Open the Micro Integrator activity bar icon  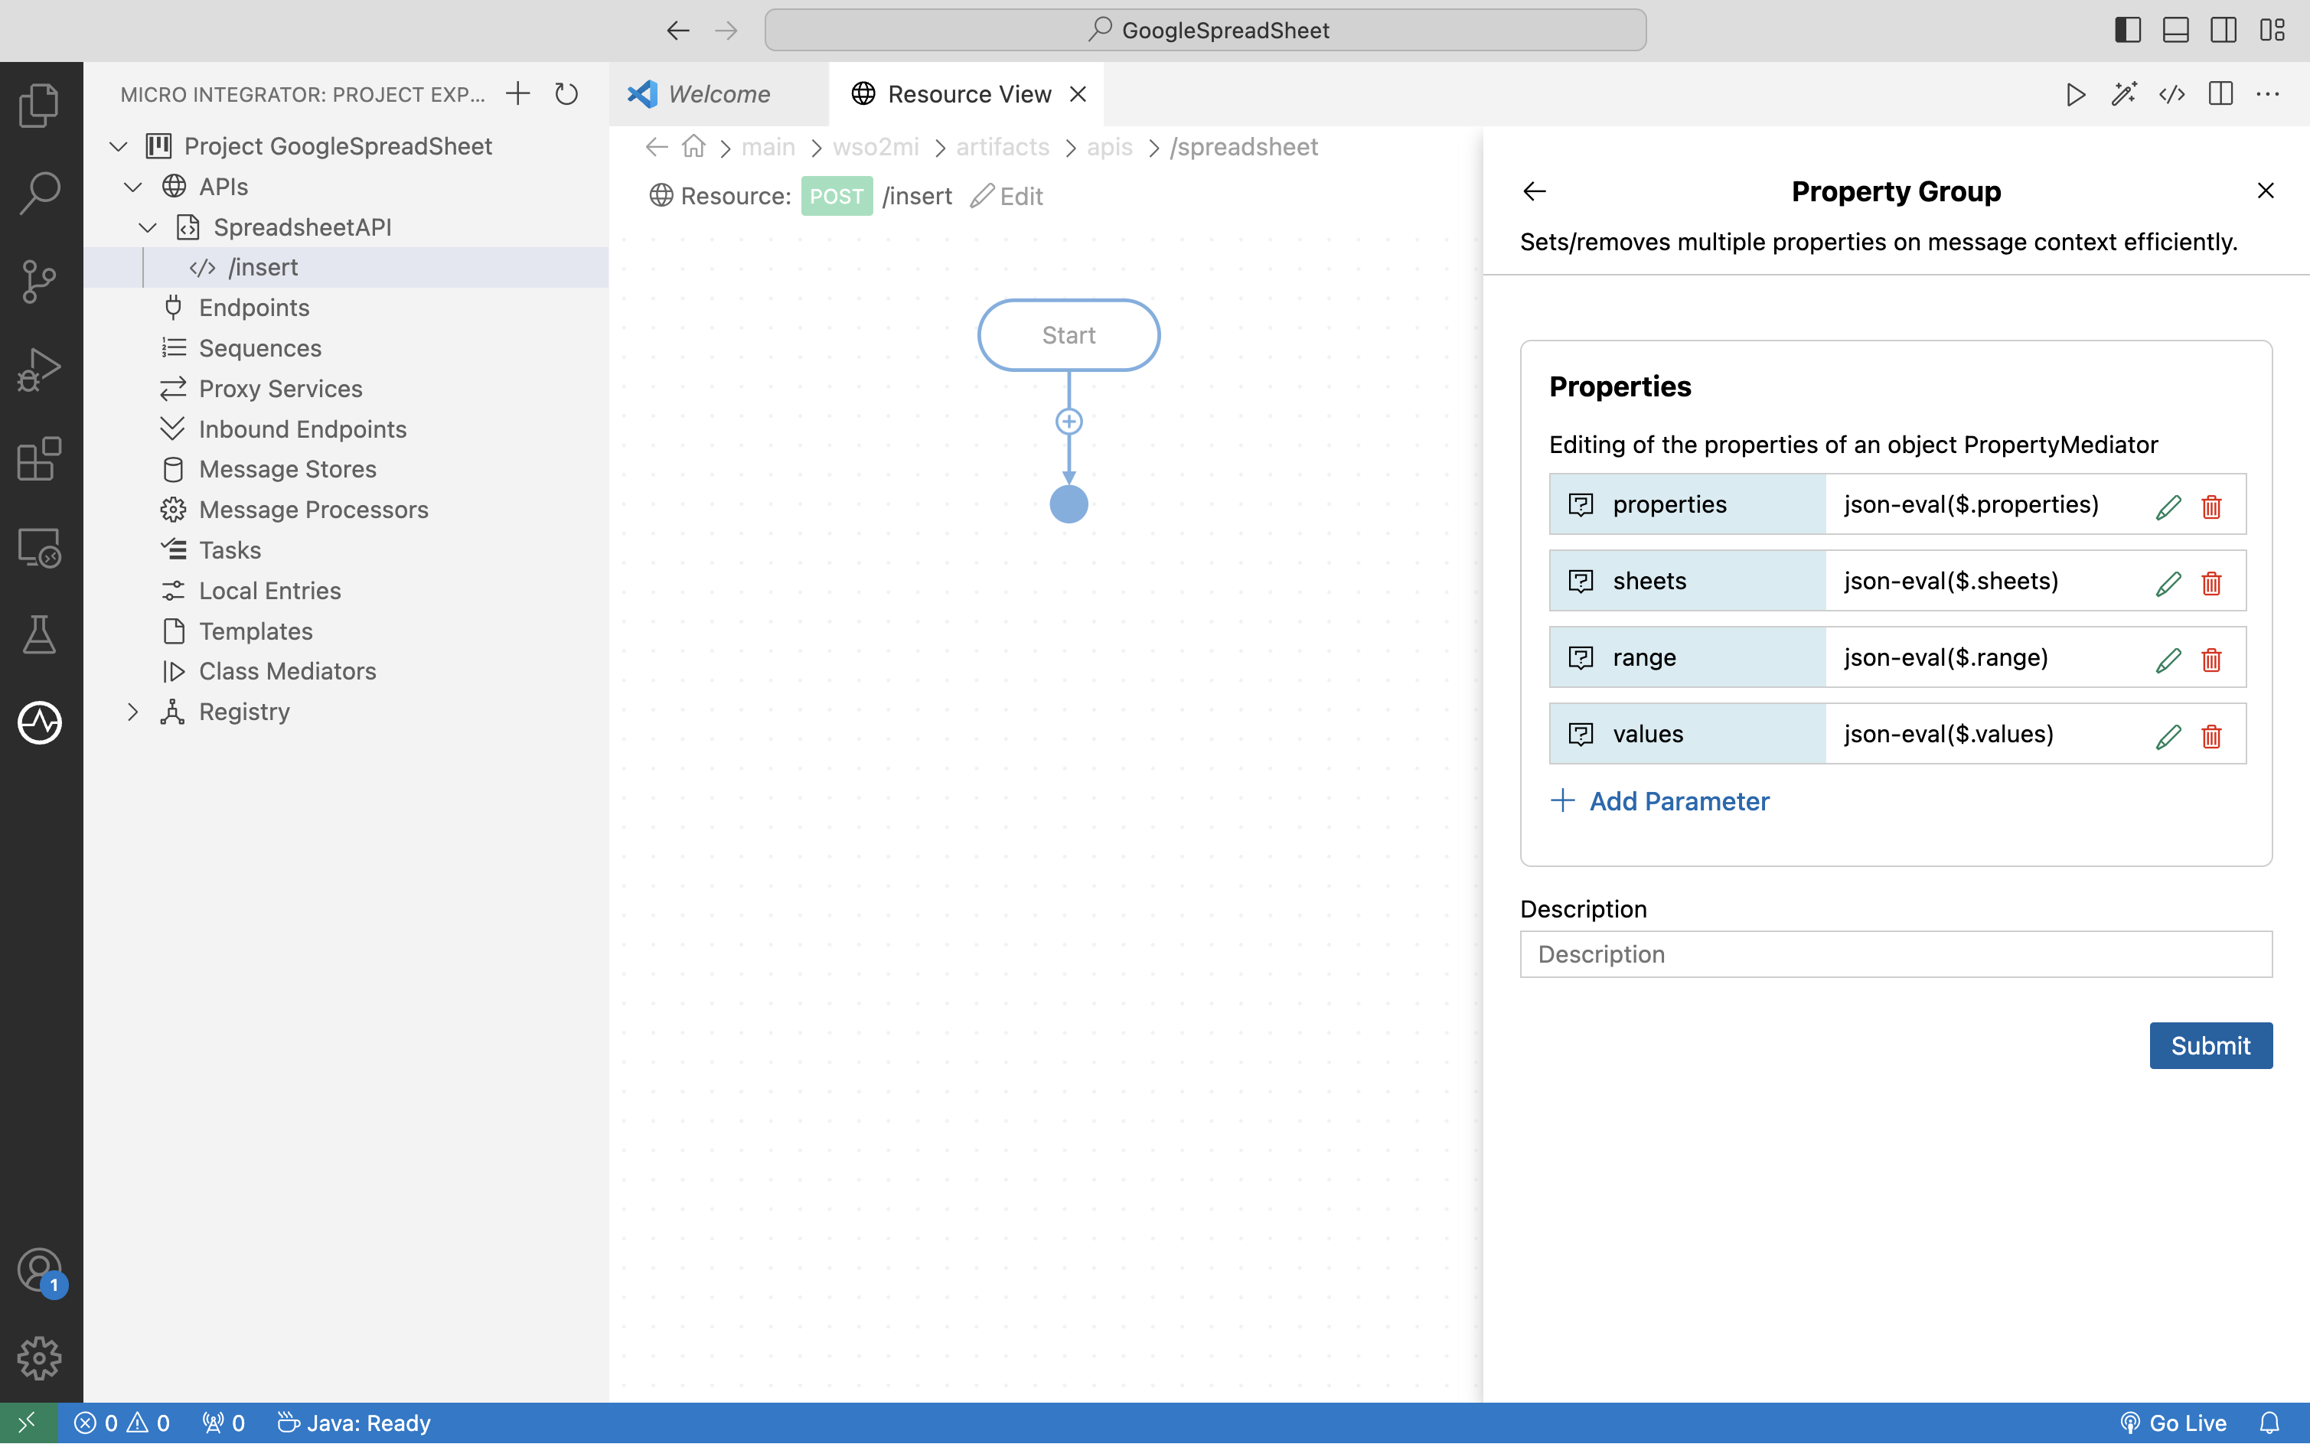(x=39, y=723)
